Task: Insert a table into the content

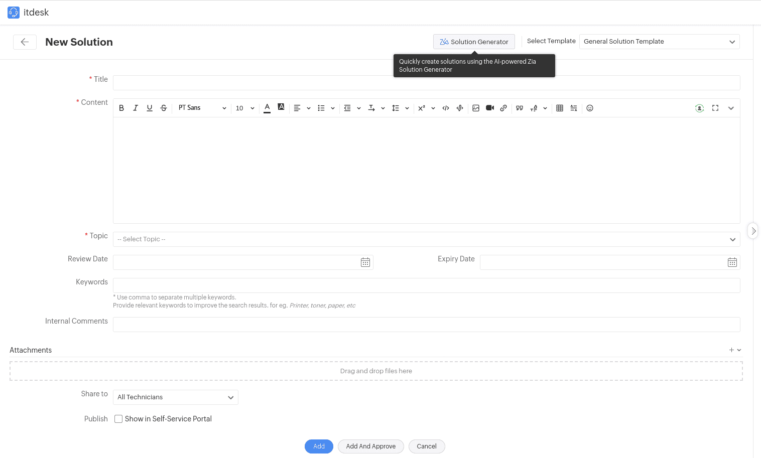Action: [559, 108]
